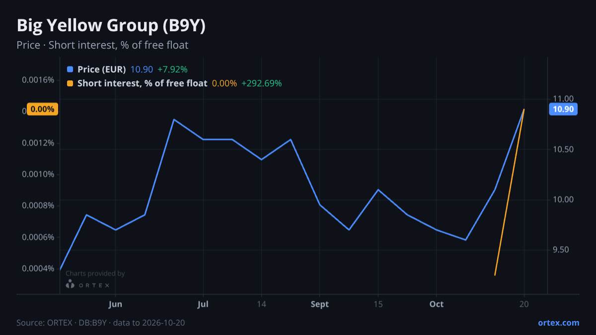The image size is (596, 335).
Task: Click the 0.0012% left axis label
Action: pos(38,143)
